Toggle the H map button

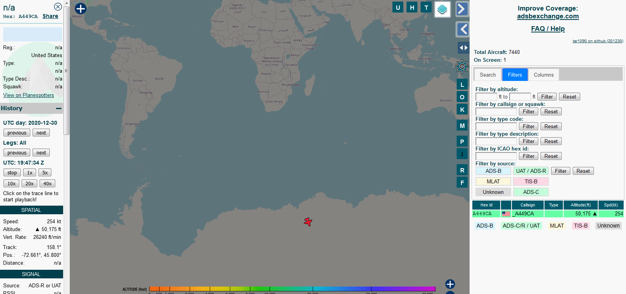(412, 7)
